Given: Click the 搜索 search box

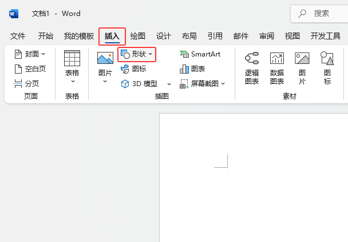Looking at the screenshot, I should 319,14.
